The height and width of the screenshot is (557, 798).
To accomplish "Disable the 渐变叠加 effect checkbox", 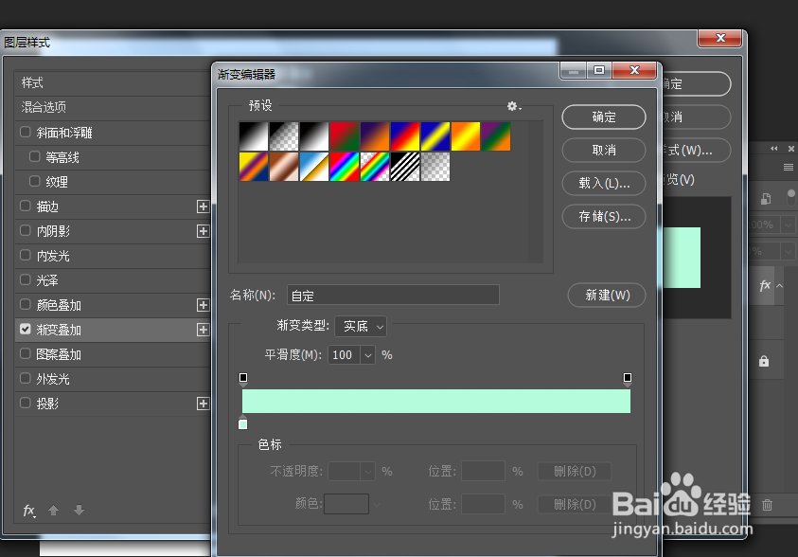I will point(25,330).
